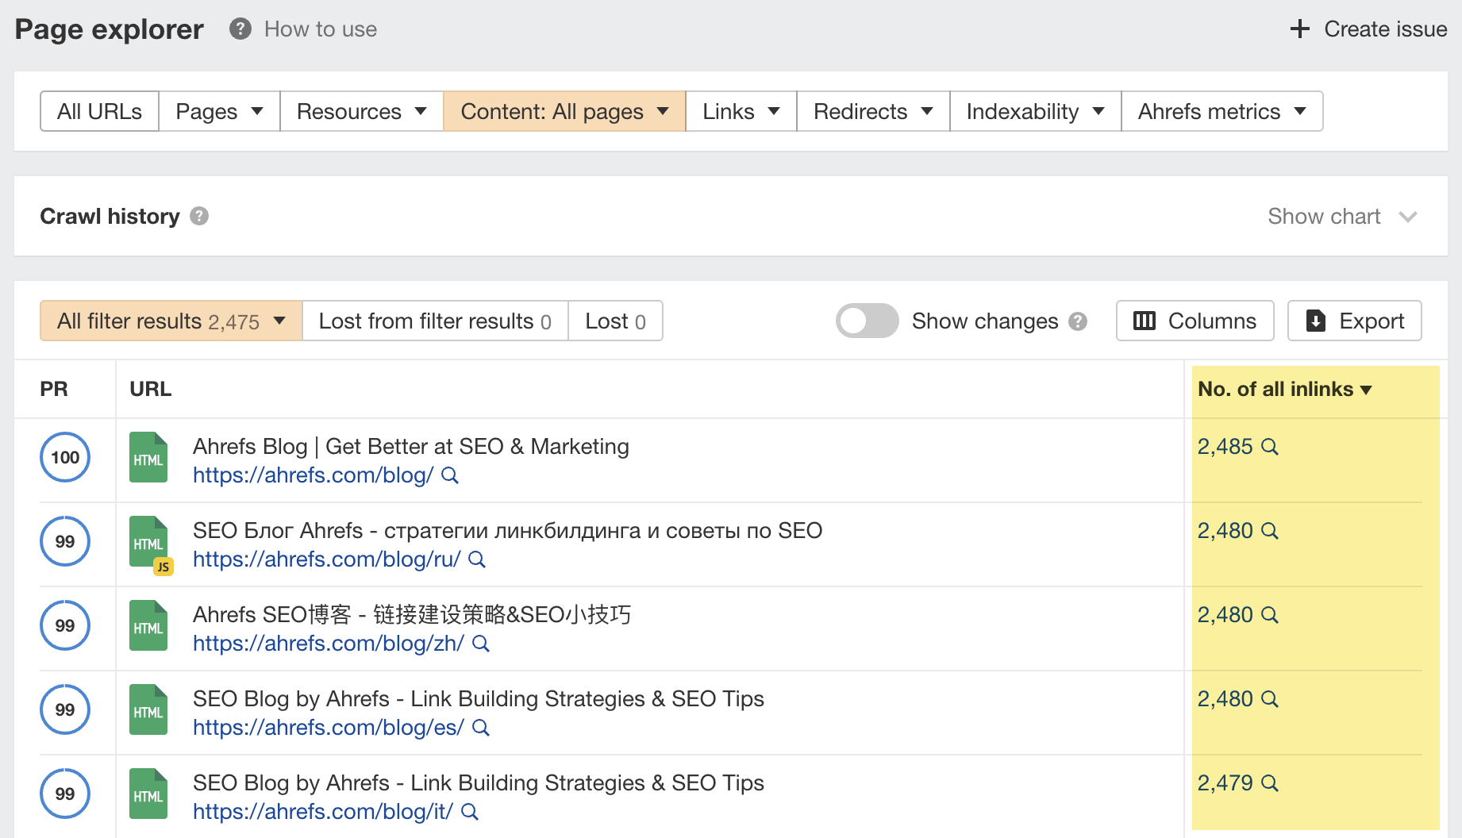The height and width of the screenshot is (838, 1462).
Task: Enable the Show changes toggle
Action: [x=867, y=321]
